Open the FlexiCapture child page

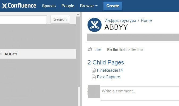(109, 77)
